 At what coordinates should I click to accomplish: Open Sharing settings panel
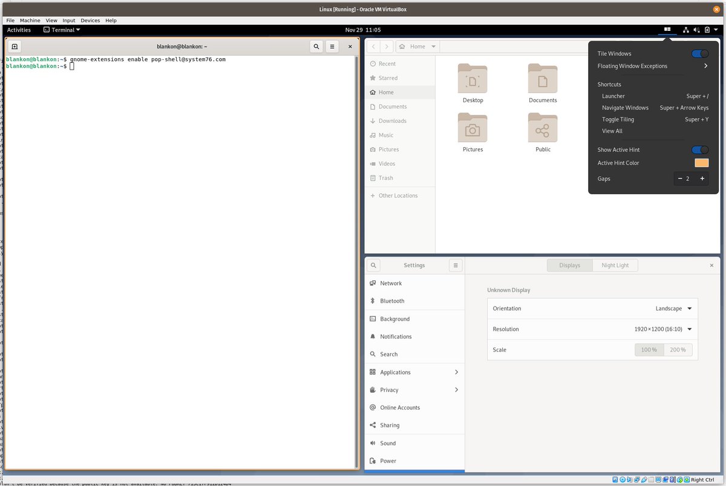tap(414, 425)
